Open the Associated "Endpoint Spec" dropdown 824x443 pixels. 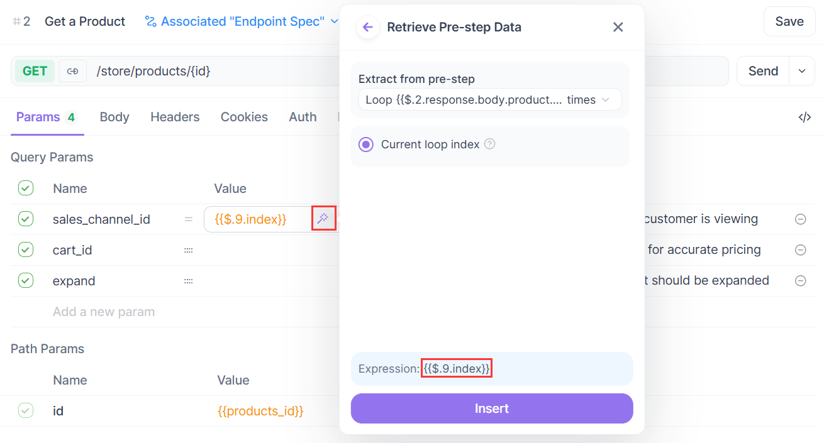coord(242,21)
